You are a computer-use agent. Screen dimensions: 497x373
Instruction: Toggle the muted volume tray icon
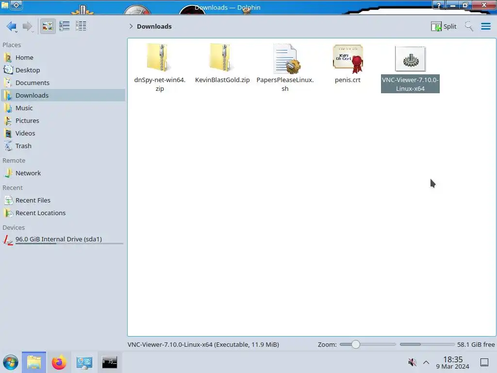point(412,362)
